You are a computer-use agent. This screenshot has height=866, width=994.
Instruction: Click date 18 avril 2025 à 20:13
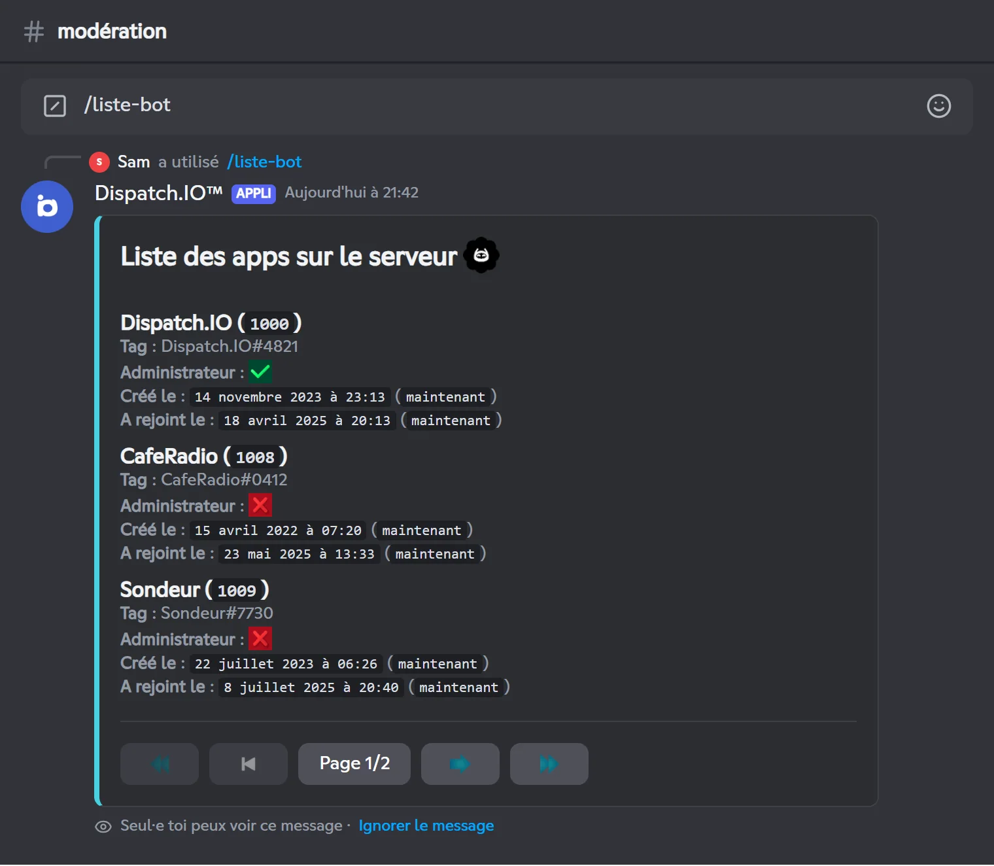[x=307, y=421]
